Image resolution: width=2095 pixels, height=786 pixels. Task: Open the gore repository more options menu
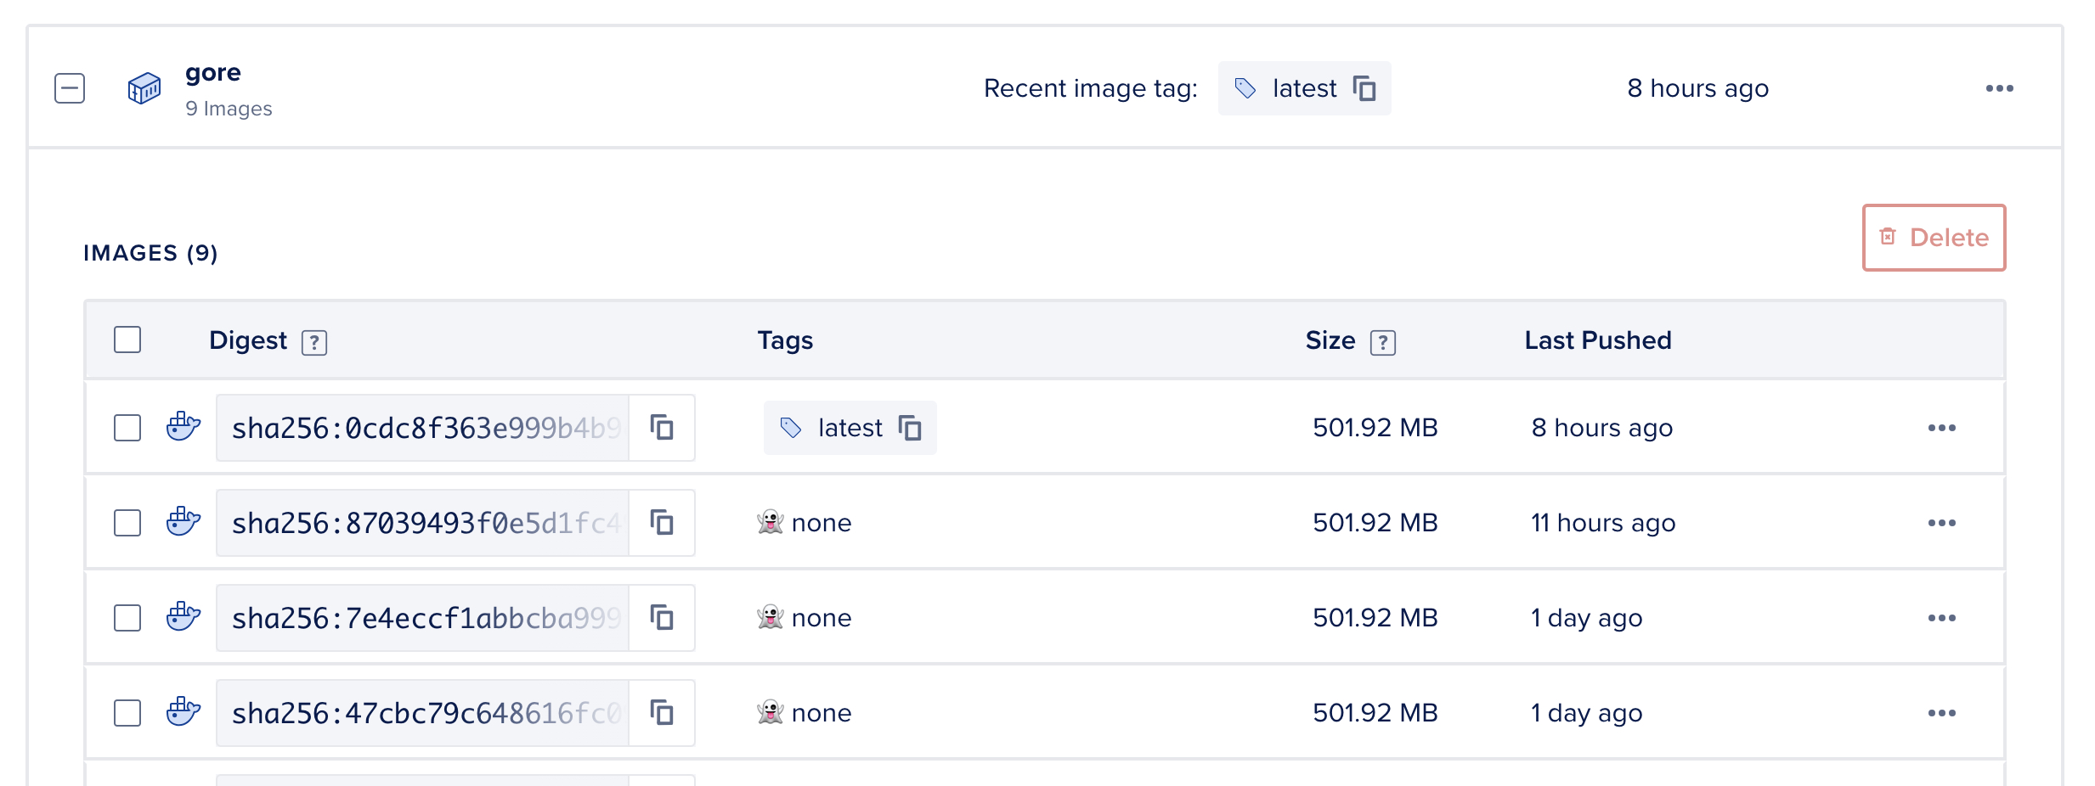tap(1999, 88)
